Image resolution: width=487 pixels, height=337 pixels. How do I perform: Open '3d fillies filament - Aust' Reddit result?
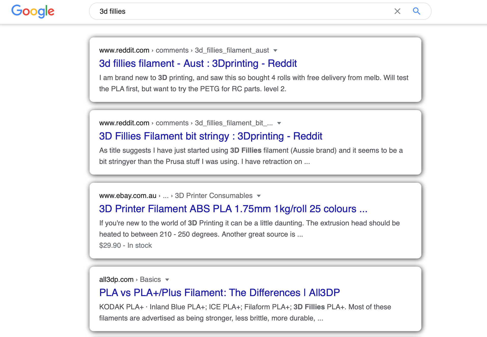[198, 64]
